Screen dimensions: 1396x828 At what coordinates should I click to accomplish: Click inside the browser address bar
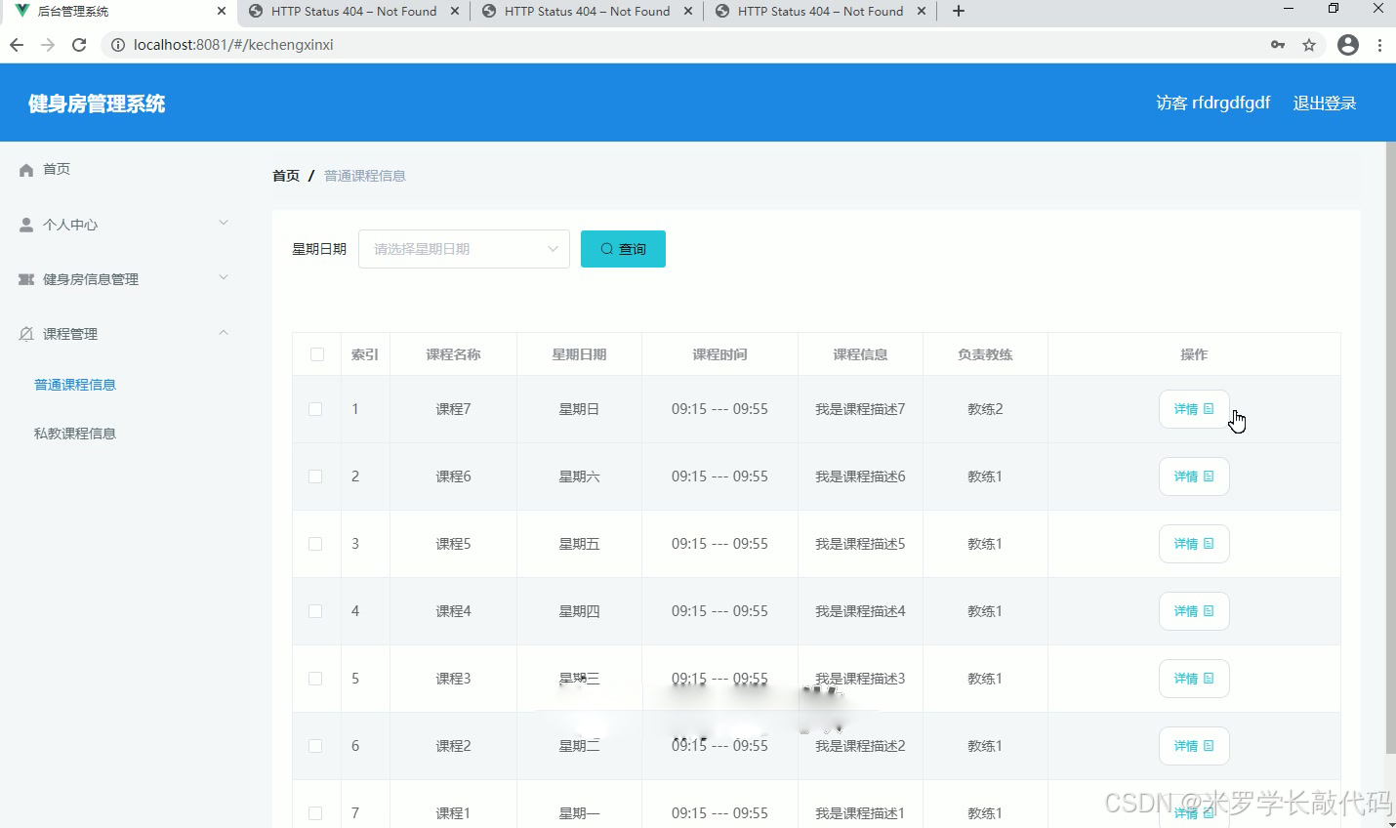(x=586, y=44)
